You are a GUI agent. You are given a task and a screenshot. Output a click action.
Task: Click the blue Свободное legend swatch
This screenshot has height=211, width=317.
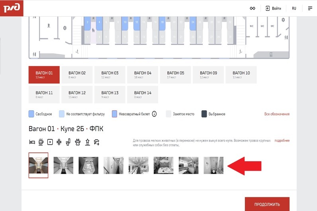[x=31, y=114]
